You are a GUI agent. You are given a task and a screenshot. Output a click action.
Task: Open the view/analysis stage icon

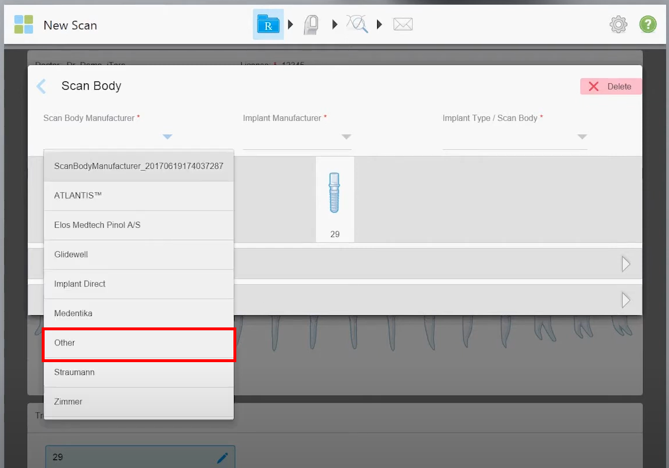(357, 24)
